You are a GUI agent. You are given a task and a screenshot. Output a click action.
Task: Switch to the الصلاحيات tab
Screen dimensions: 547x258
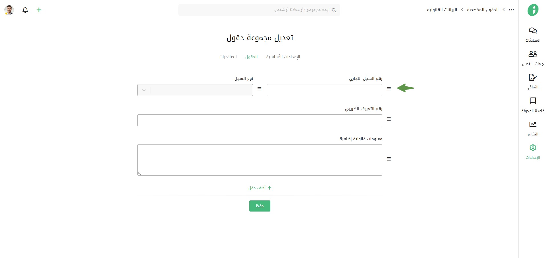tap(228, 57)
